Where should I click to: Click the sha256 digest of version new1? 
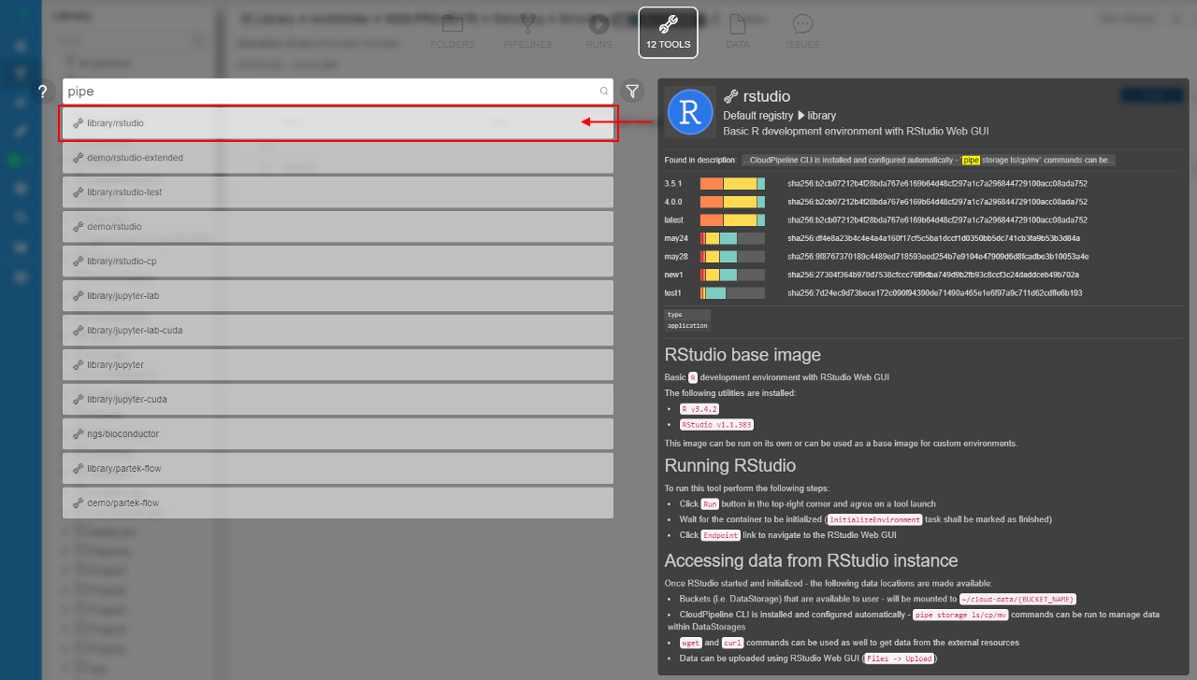coord(933,275)
